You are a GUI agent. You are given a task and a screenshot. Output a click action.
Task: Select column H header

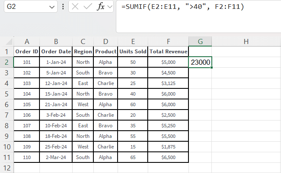(246, 41)
